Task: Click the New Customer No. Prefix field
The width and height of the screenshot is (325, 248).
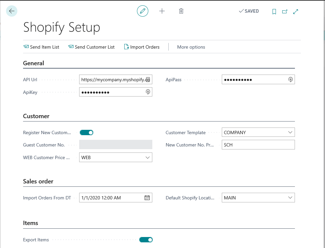Action: pyautogui.click(x=258, y=145)
